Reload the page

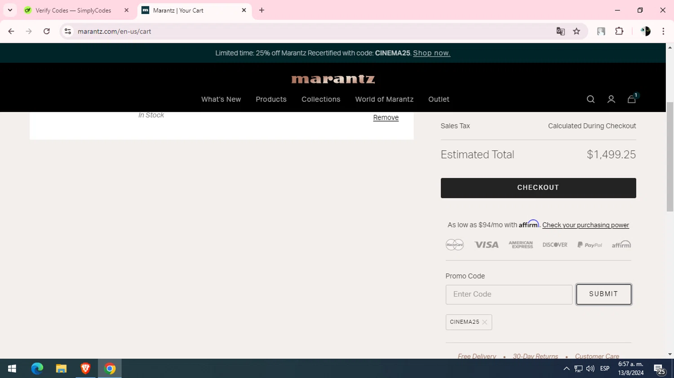(x=47, y=31)
